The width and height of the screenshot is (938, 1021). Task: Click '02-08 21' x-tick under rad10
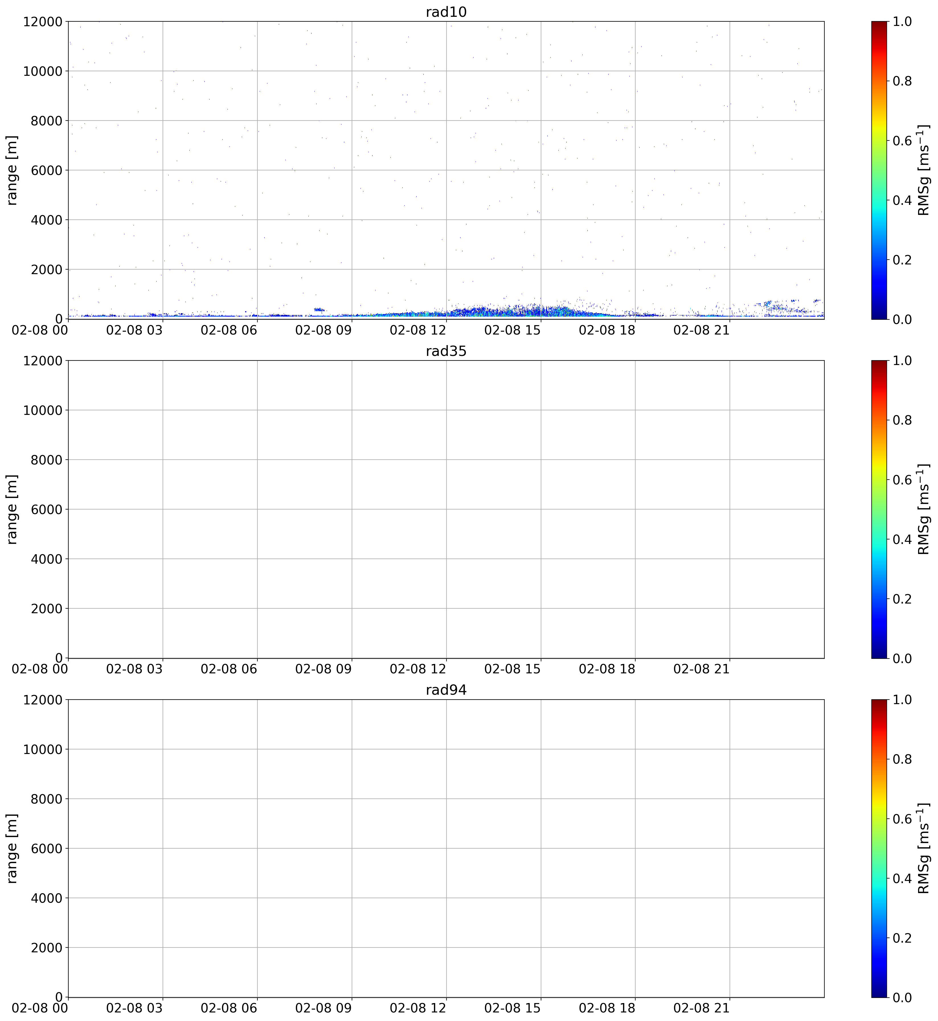point(701,330)
